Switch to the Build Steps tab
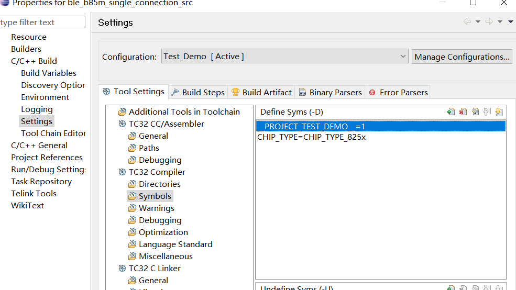 (198, 92)
